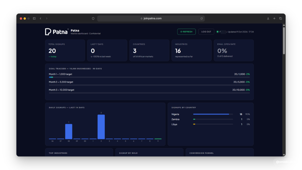302x170 pixels.
Task: Click the daily signups bar for day 2
Action: 101,127
